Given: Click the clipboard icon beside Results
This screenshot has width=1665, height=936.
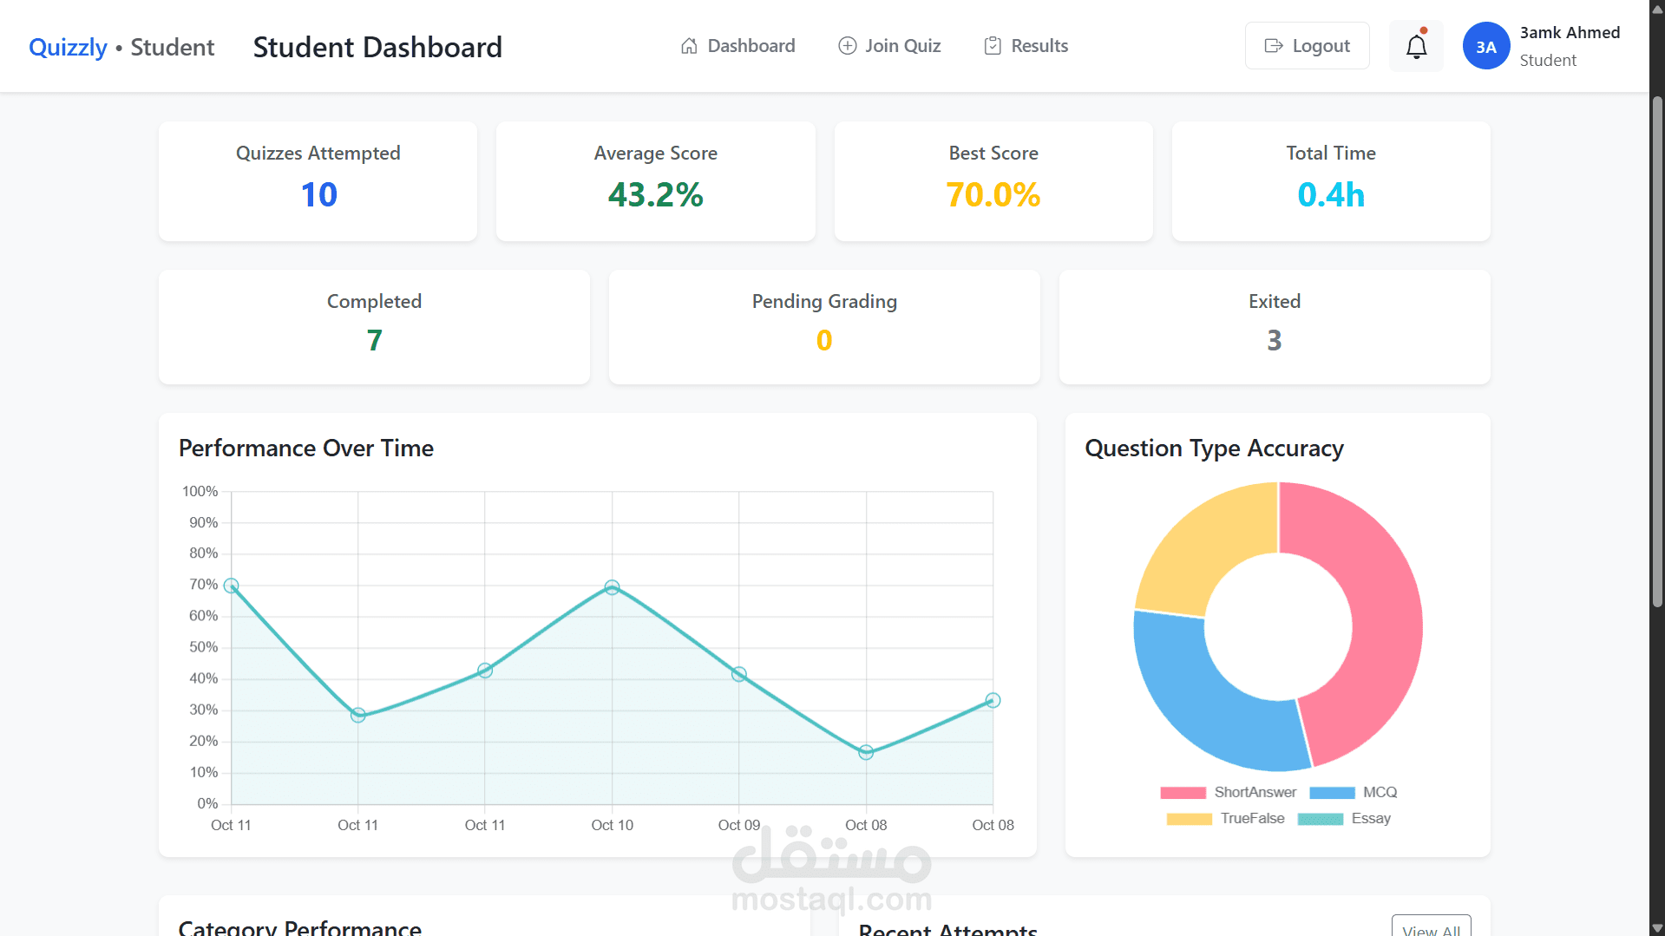Looking at the screenshot, I should coord(993,46).
